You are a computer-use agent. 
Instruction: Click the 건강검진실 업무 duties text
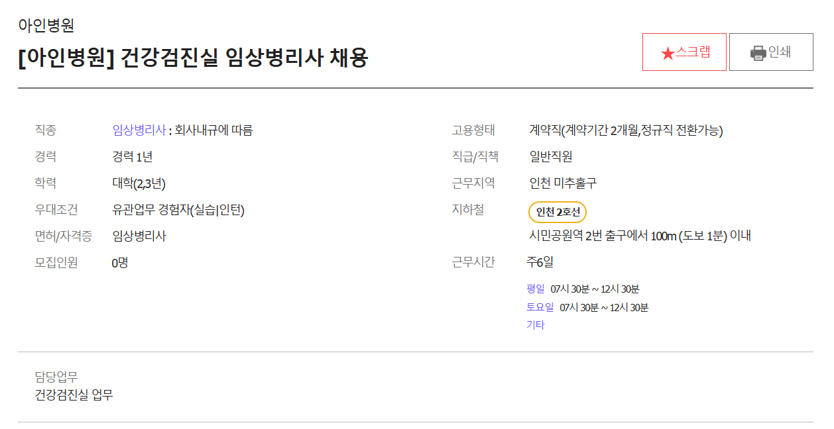[74, 395]
